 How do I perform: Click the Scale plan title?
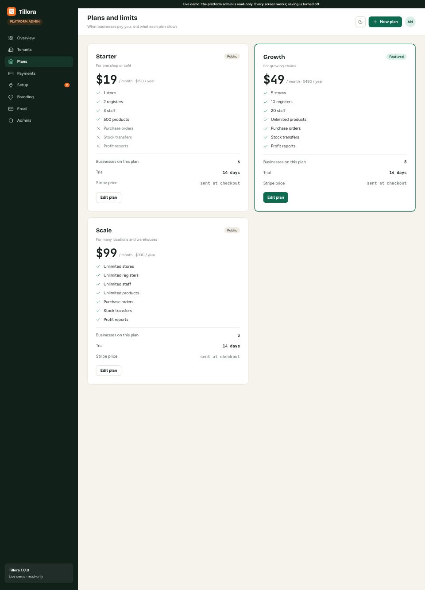click(104, 231)
